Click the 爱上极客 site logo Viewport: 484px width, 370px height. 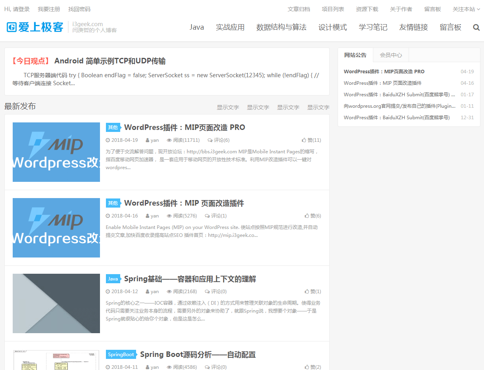pyautogui.click(x=35, y=27)
